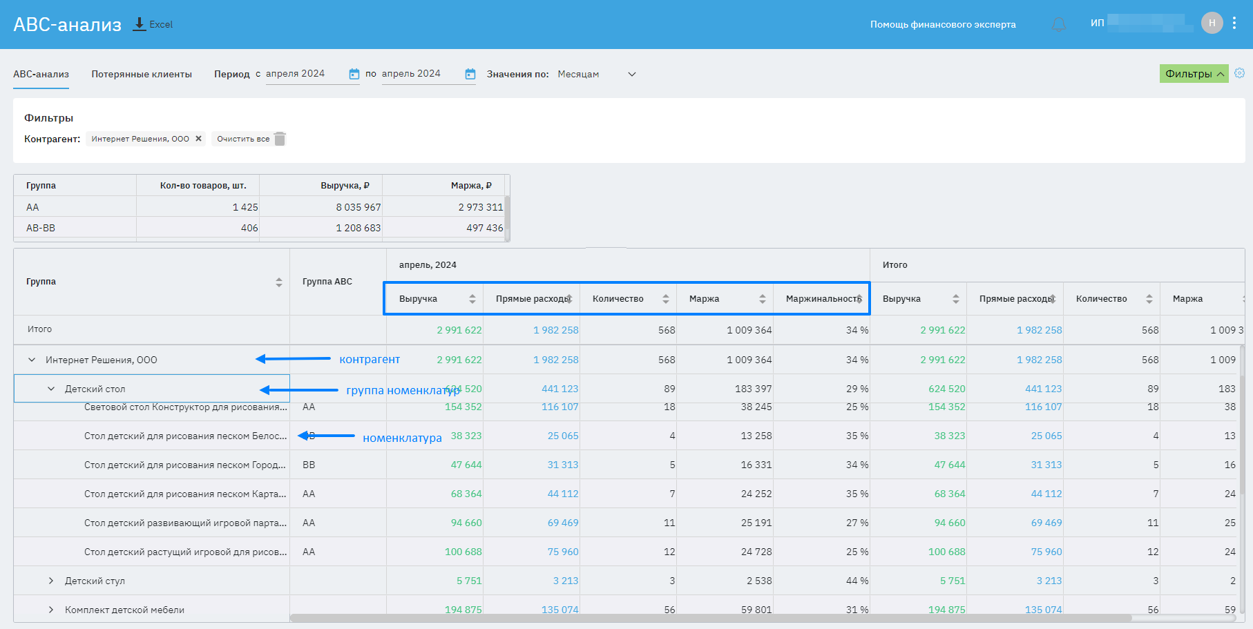1253x629 pixels.
Task: Select the ABC-анализ tab
Action: tap(41, 74)
